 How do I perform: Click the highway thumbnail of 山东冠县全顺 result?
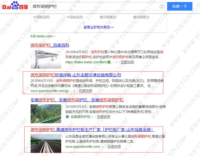(46, 143)
